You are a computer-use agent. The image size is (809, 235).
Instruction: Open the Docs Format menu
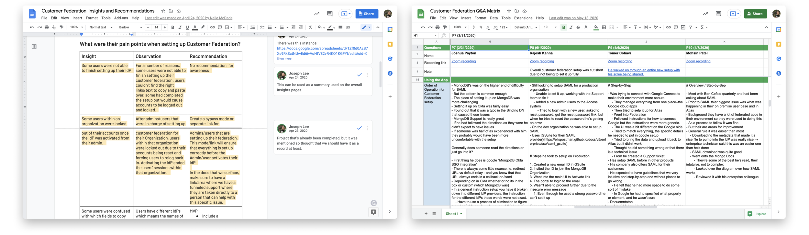[x=92, y=18]
